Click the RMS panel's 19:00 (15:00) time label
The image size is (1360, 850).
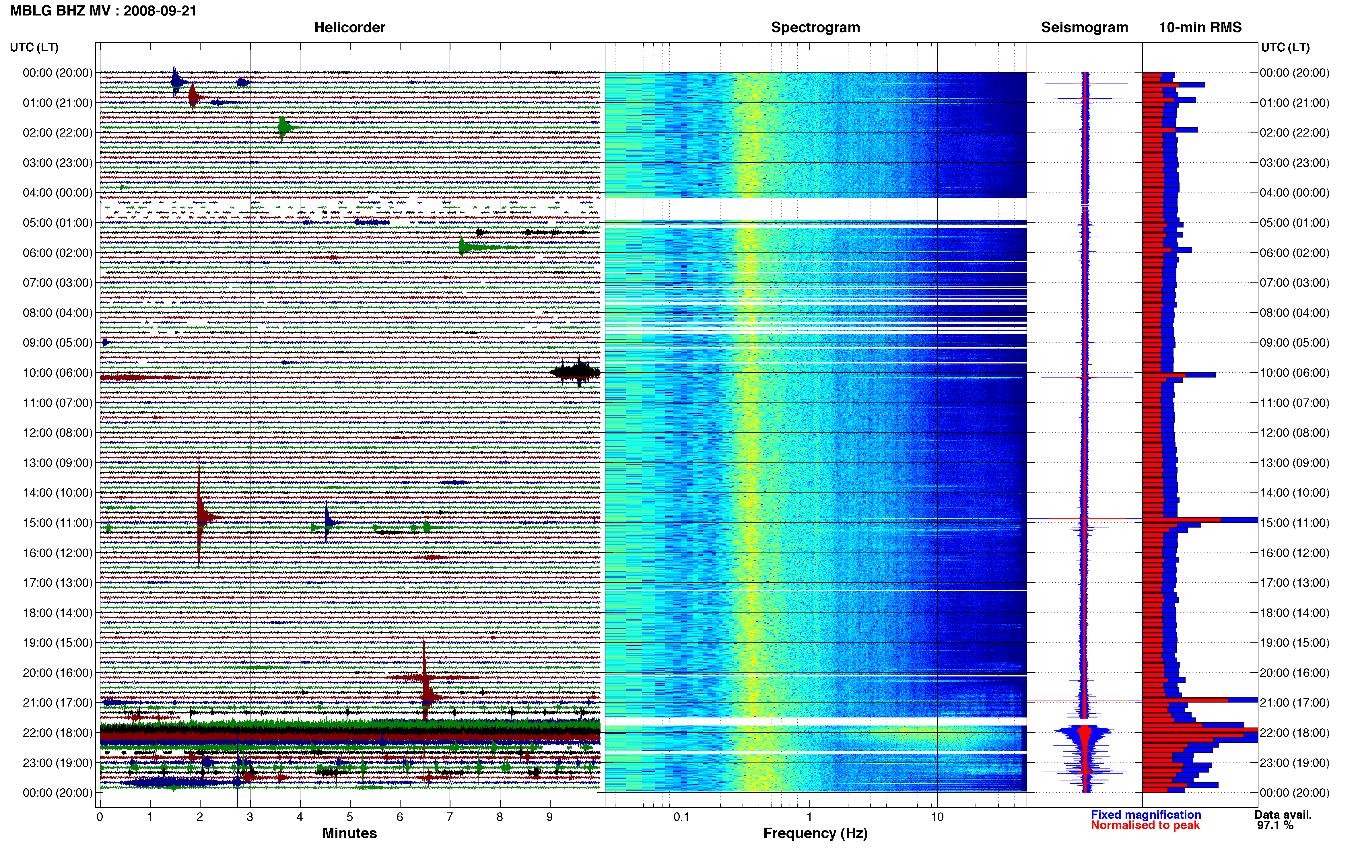(x=1294, y=643)
